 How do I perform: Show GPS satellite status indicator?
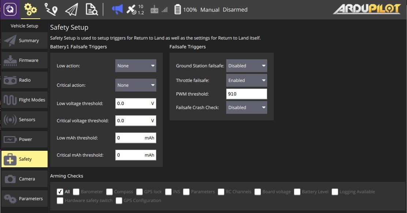coord(135,10)
